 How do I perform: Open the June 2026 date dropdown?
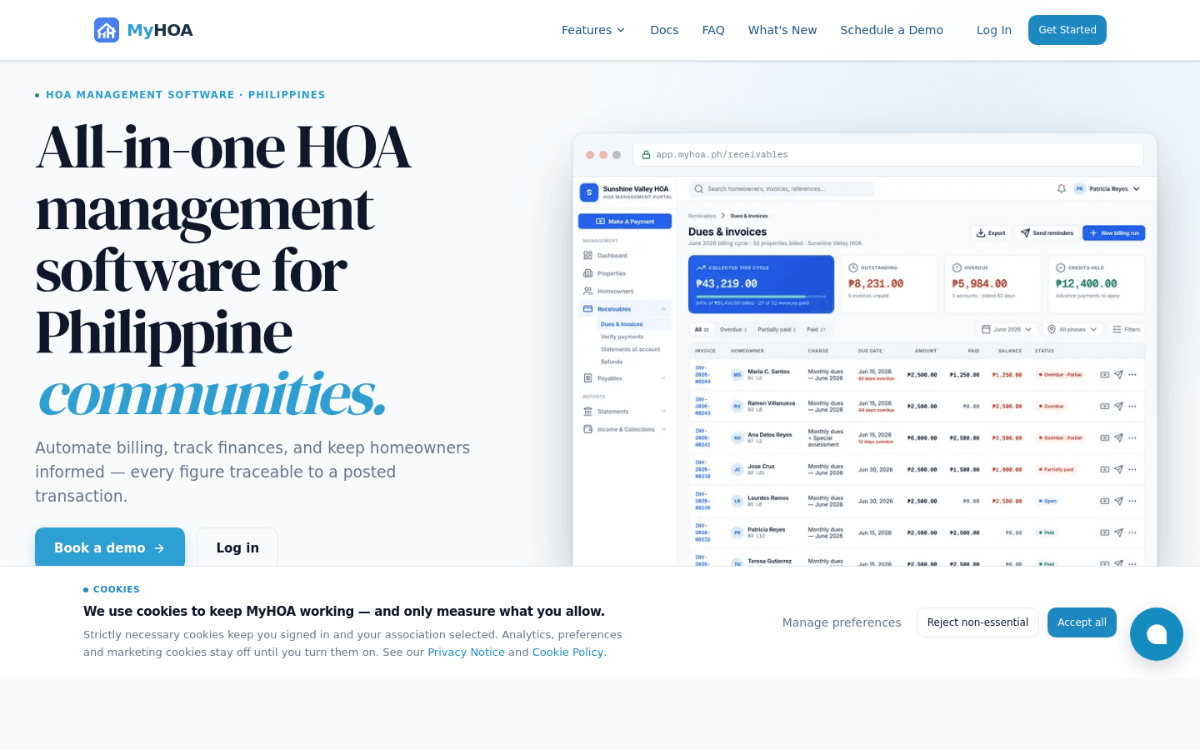tap(1007, 329)
